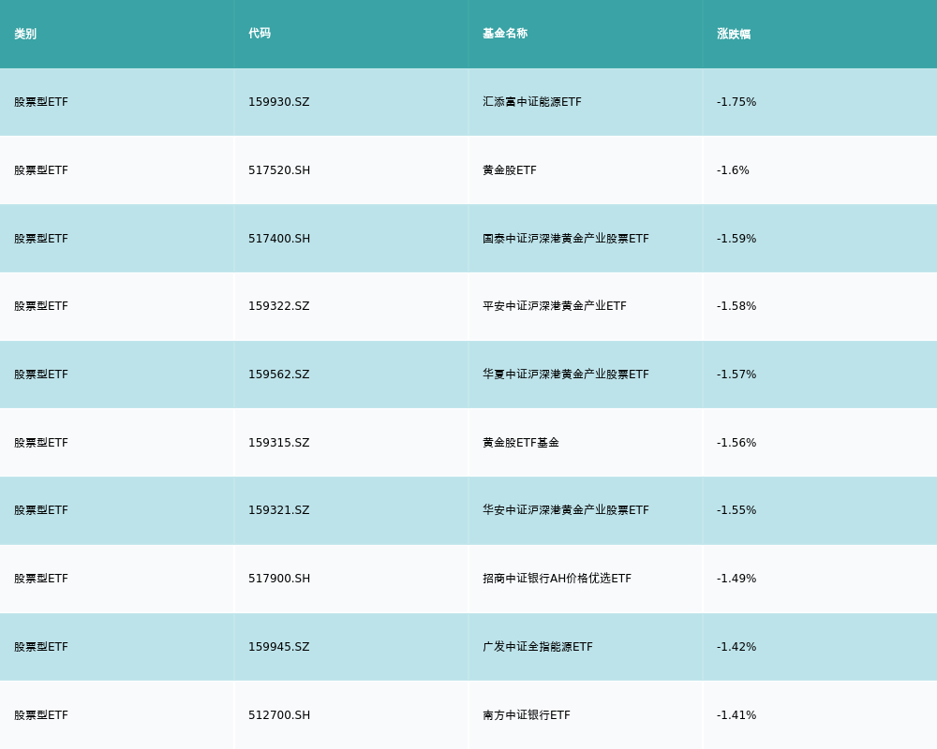Image resolution: width=937 pixels, height=749 pixels.
Task: Click 股票型ETF in the 159562.SZ row
Action: tap(41, 374)
